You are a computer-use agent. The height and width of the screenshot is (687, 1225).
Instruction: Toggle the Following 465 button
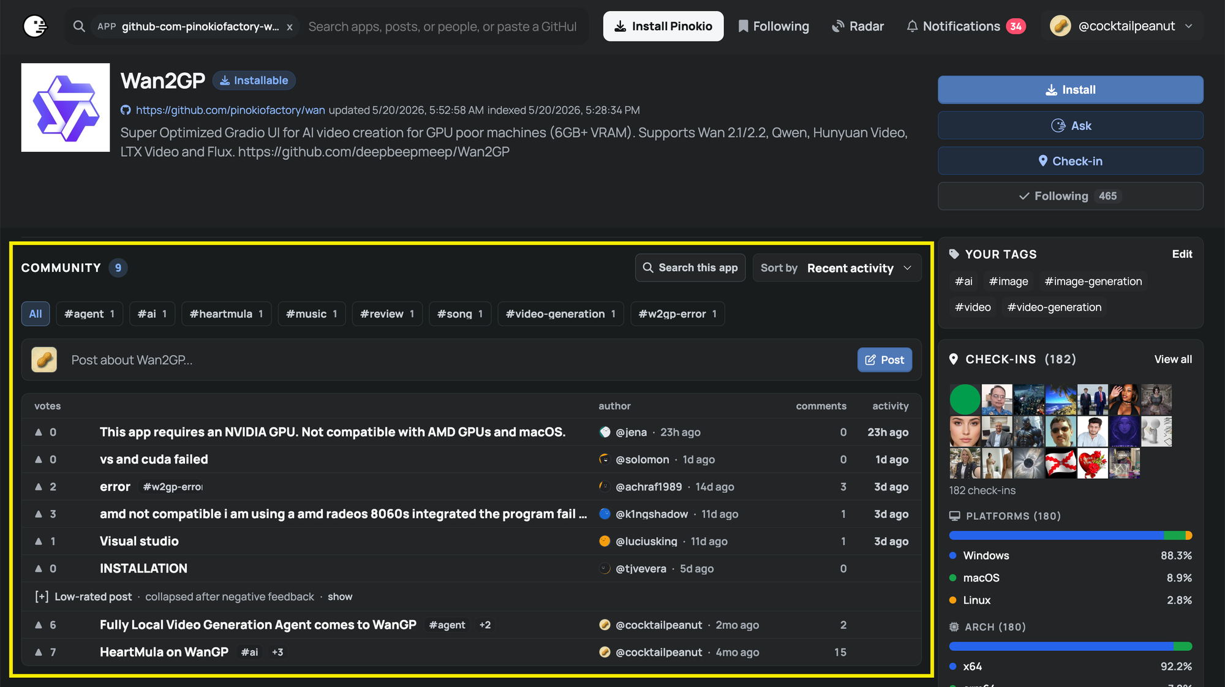tap(1070, 196)
